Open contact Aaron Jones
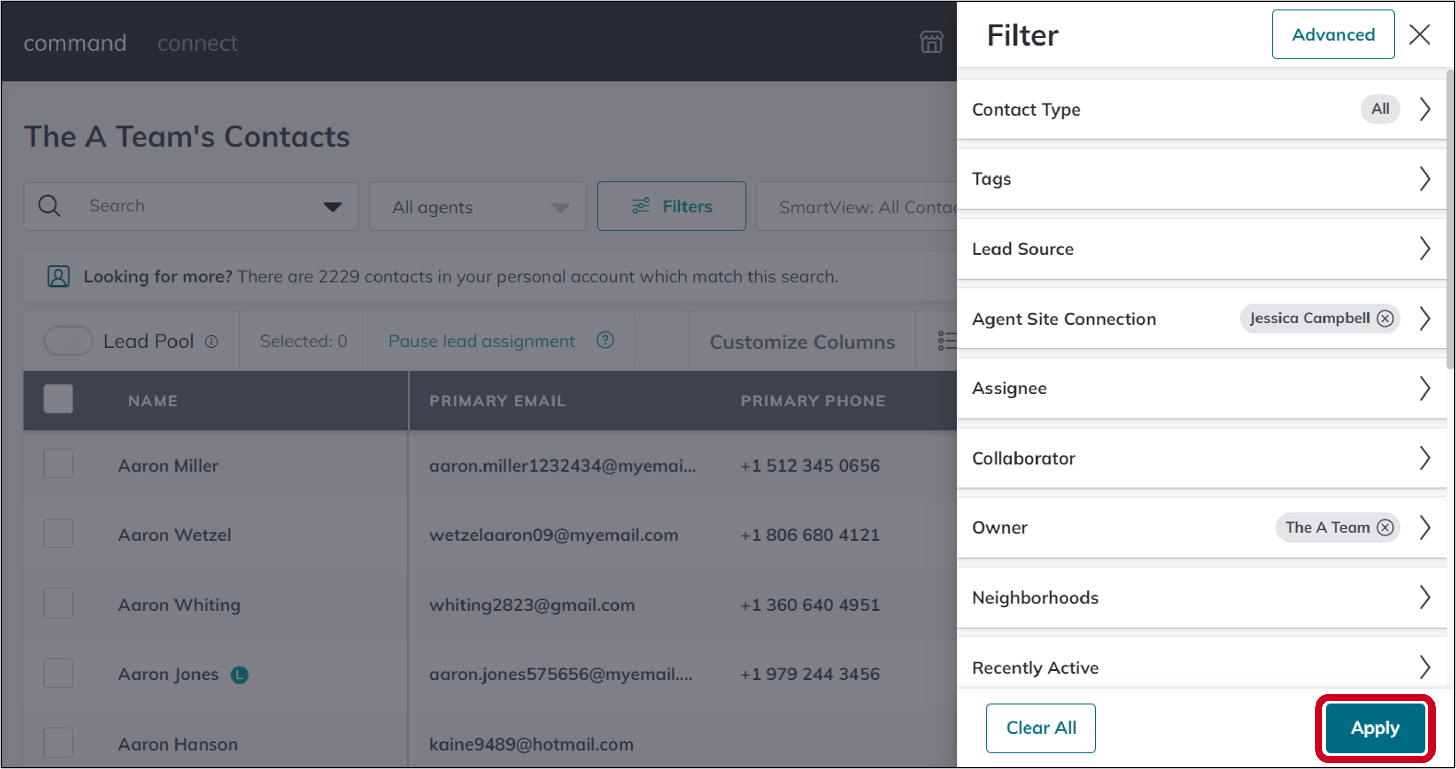The width and height of the screenshot is (1456, 769). 168,674
